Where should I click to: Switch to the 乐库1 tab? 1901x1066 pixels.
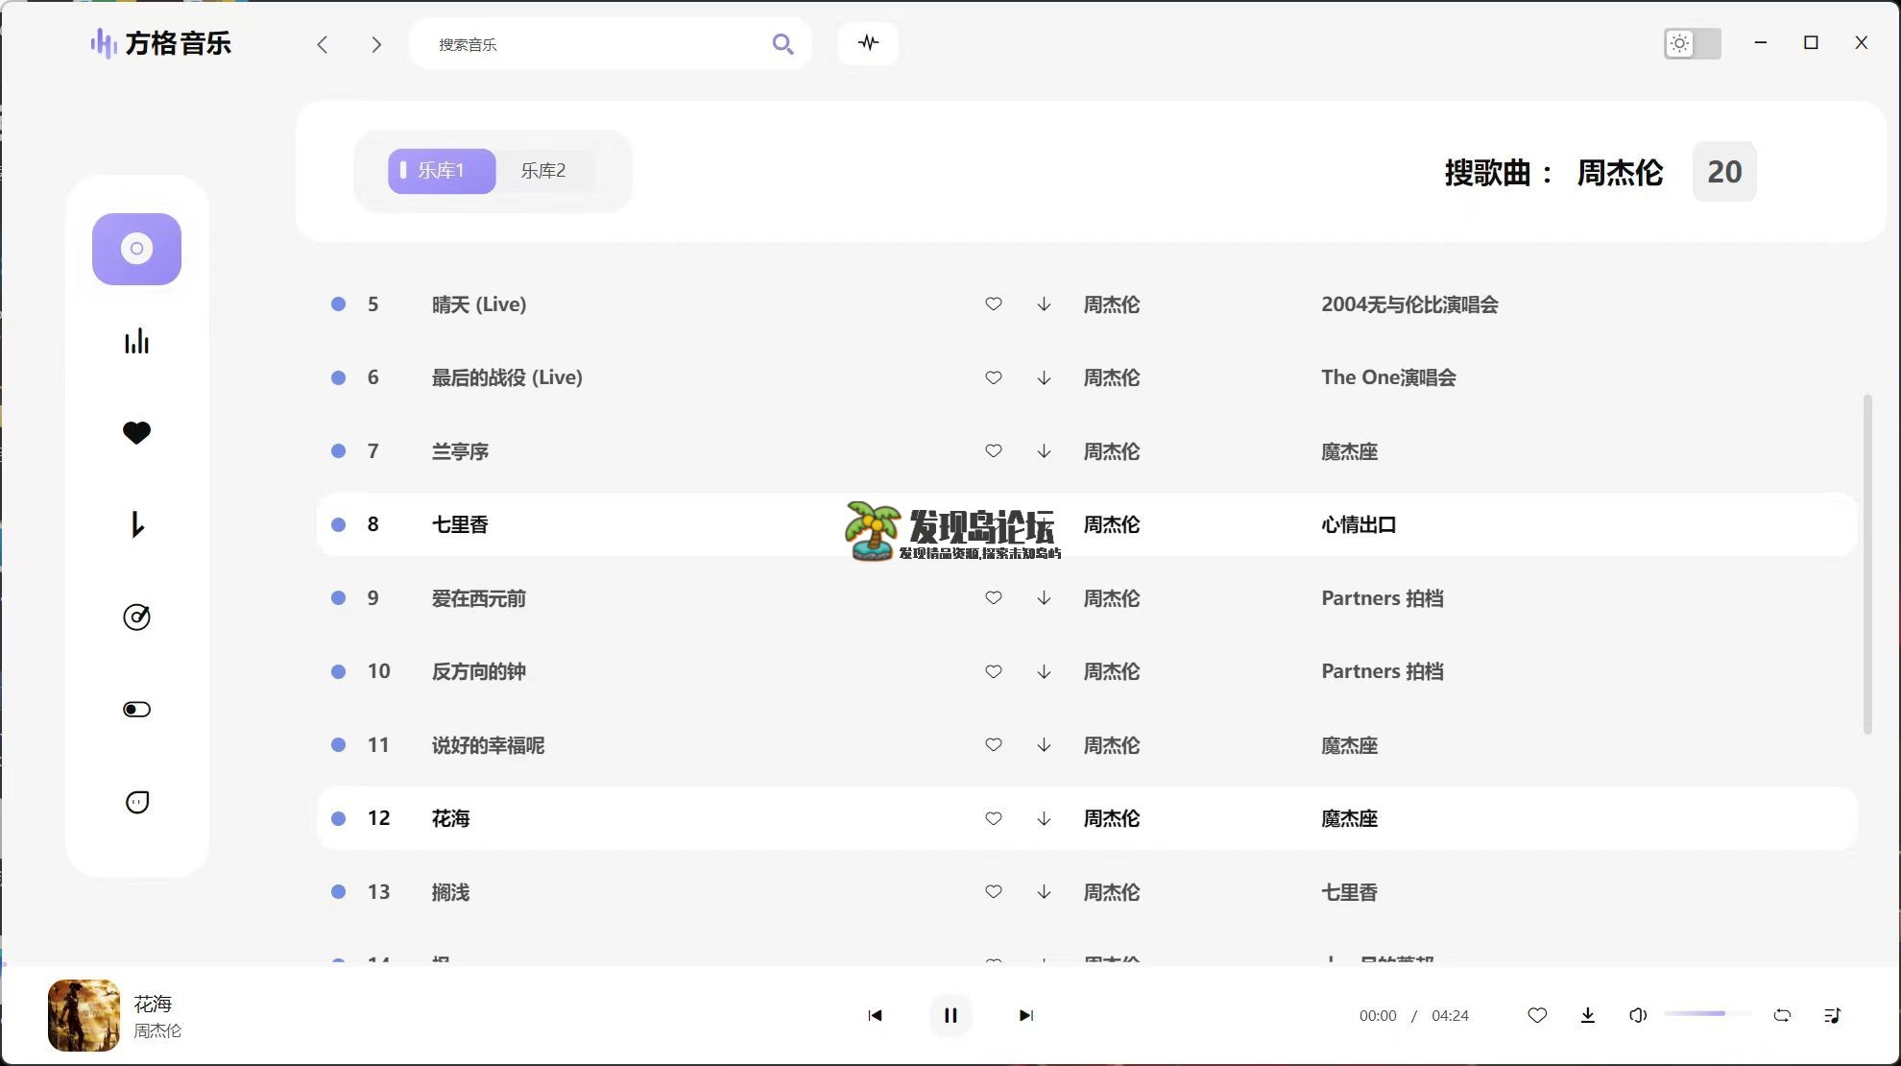click(442, 171)
